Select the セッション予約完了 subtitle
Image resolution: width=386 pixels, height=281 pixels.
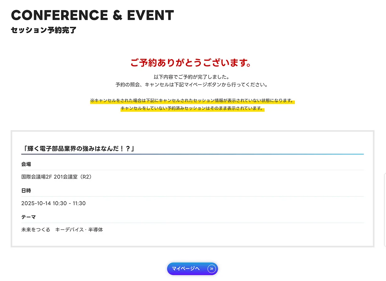tap(44, 30)
